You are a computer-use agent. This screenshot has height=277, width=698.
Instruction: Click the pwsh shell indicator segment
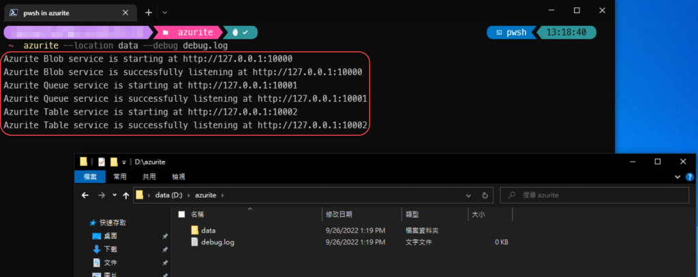coord(512,33)
